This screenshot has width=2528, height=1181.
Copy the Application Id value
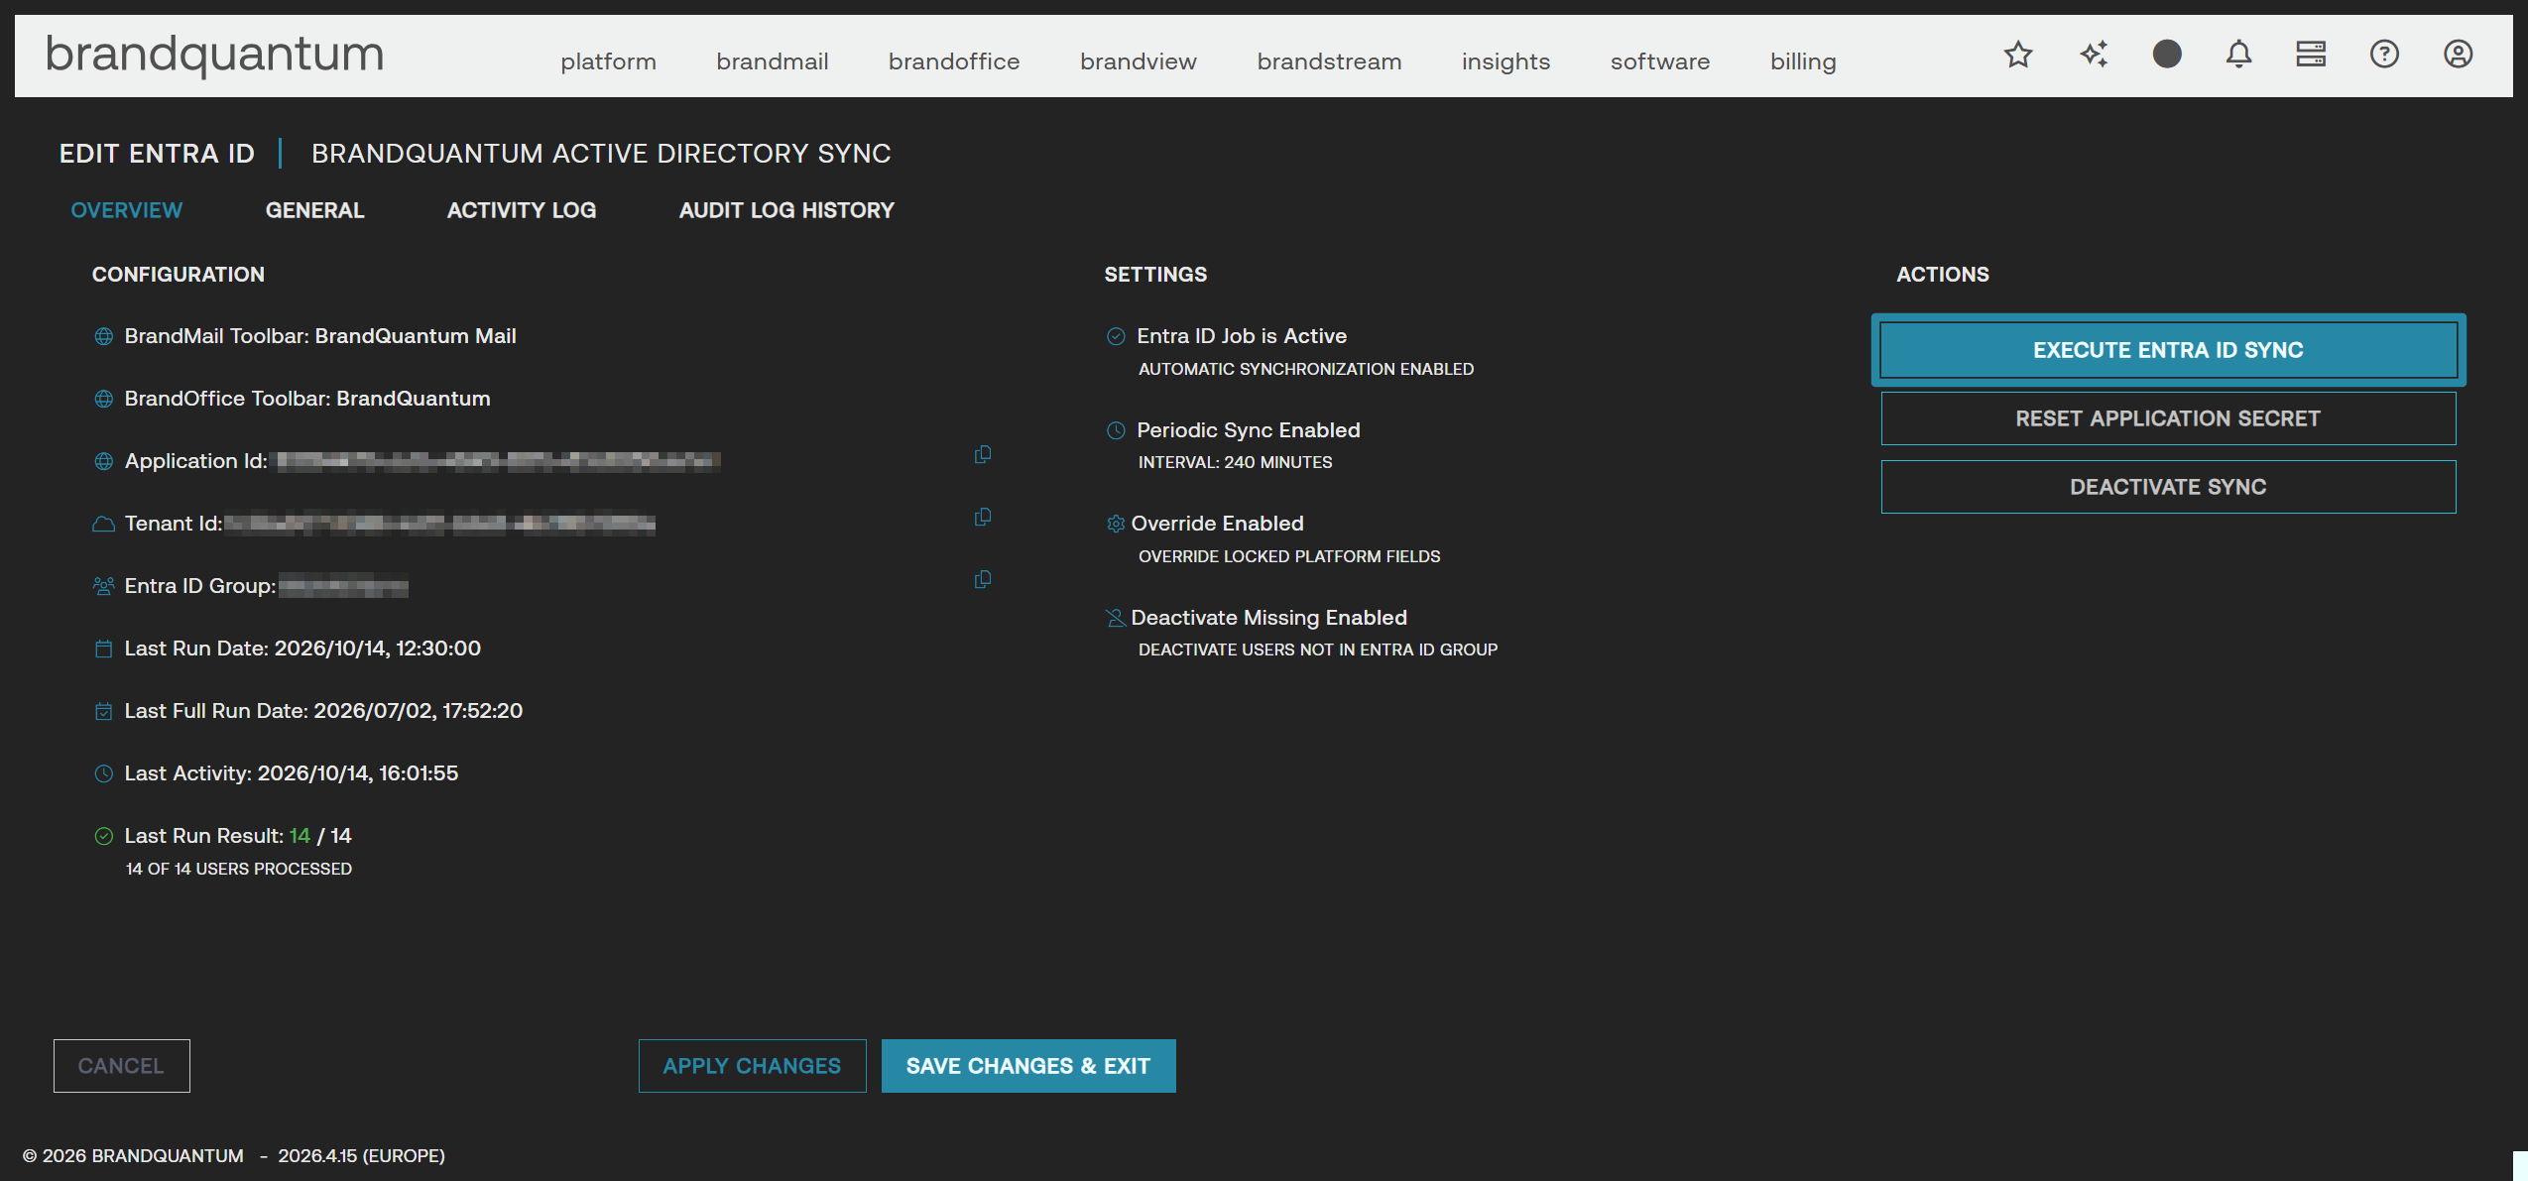(x=983, y=454)
